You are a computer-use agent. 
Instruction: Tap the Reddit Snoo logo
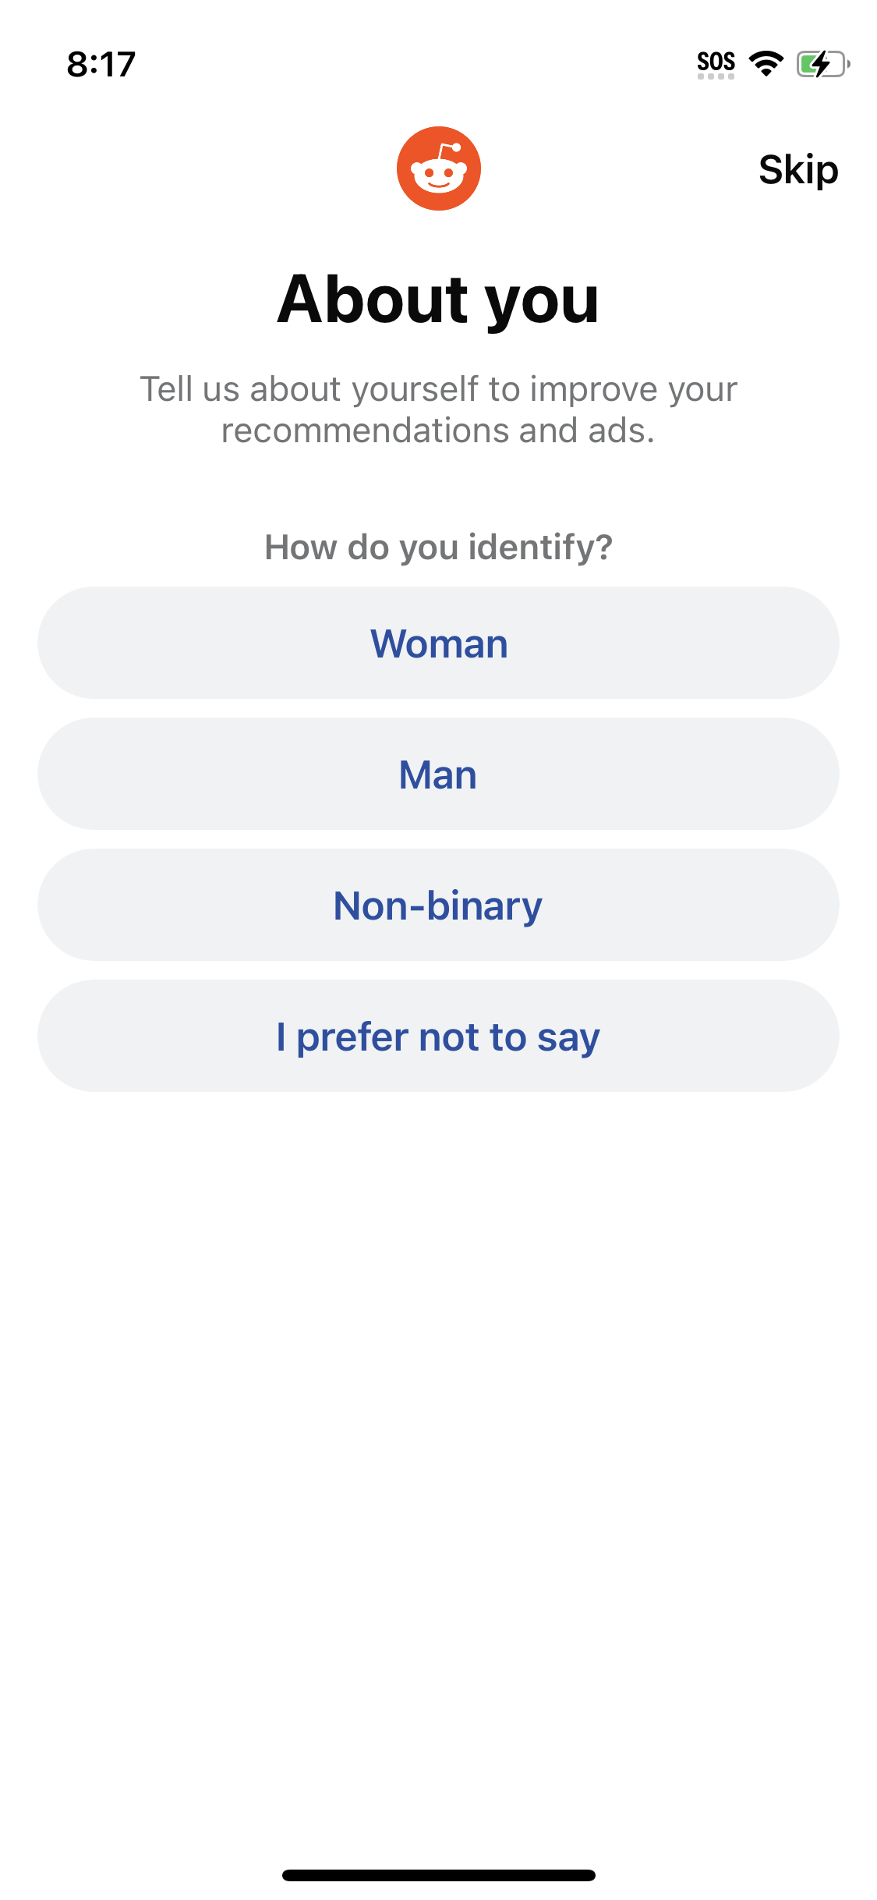click(438, 168)
